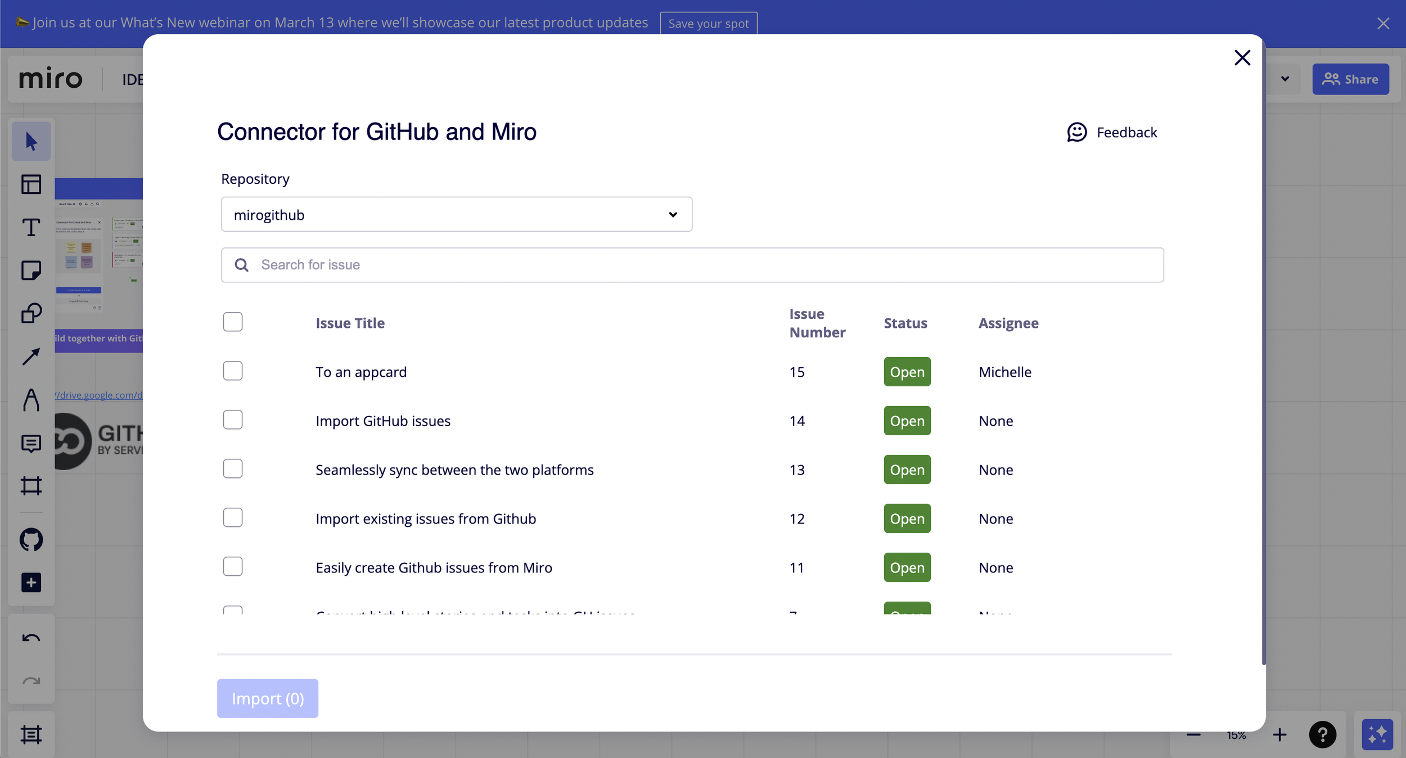
Task: Click the Open status badge for issue 15
Action: (x=907, y=372)
